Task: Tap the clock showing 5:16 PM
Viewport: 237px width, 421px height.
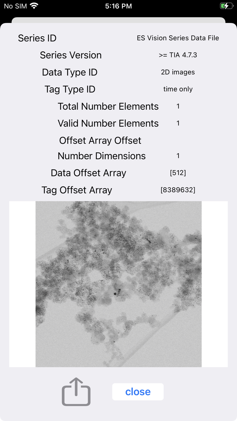Action: pos(118,6)
